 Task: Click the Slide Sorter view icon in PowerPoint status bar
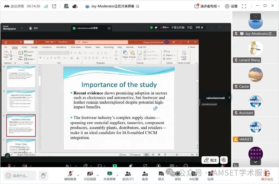(153, 155)
